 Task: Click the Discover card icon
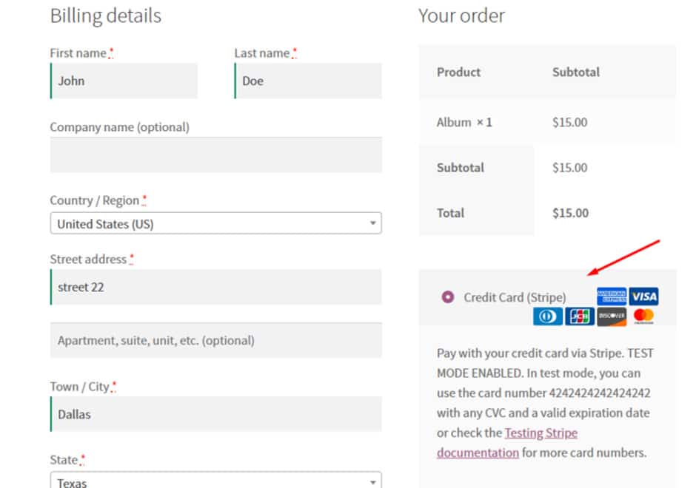tap(612, 316)
